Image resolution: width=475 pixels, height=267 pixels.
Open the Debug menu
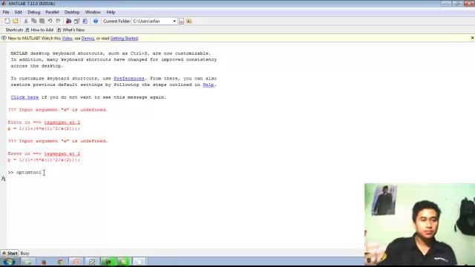(x=33, y=12)
